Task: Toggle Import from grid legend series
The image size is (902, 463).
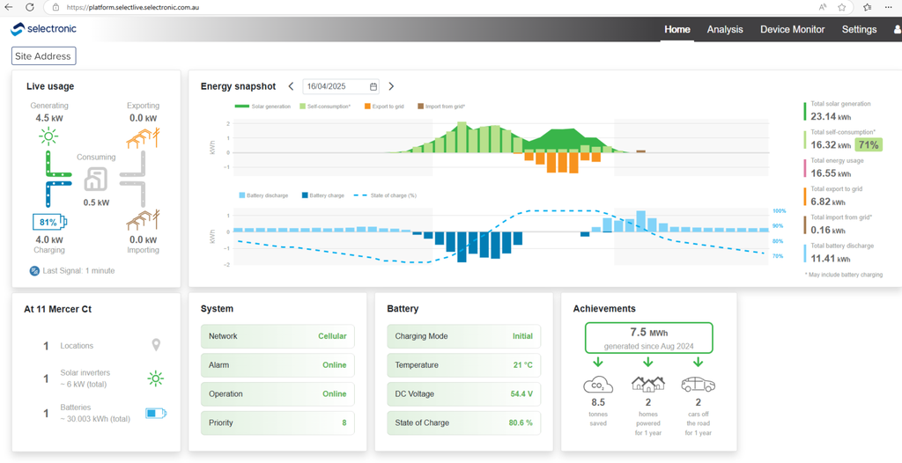Action: (441, 107)
